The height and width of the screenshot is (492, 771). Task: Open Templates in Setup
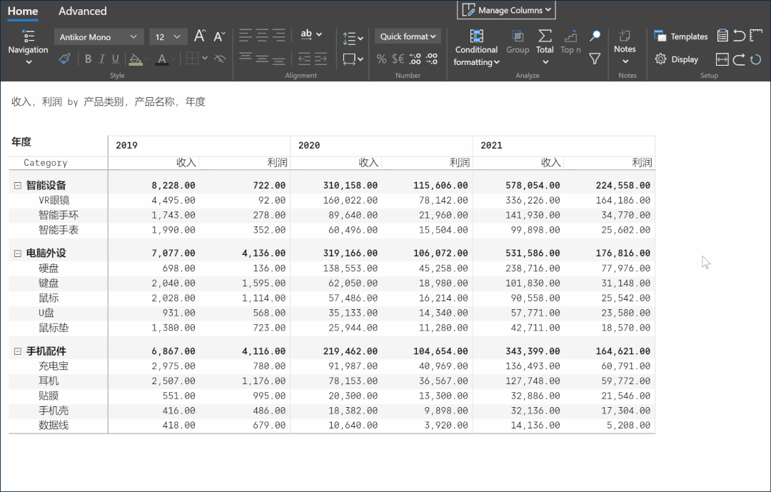pyautogui.click(x=681, y=36)
